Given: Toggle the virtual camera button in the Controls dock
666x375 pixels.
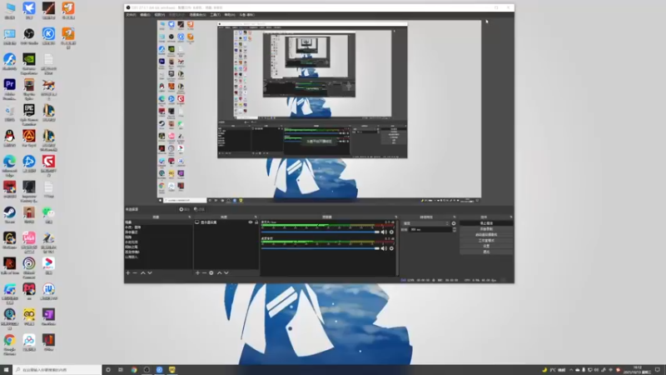Looking at the screenshot, I should (486, 235).
